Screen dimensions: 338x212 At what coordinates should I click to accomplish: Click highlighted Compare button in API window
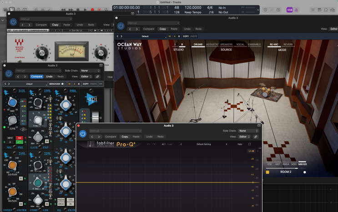point(37,76)
